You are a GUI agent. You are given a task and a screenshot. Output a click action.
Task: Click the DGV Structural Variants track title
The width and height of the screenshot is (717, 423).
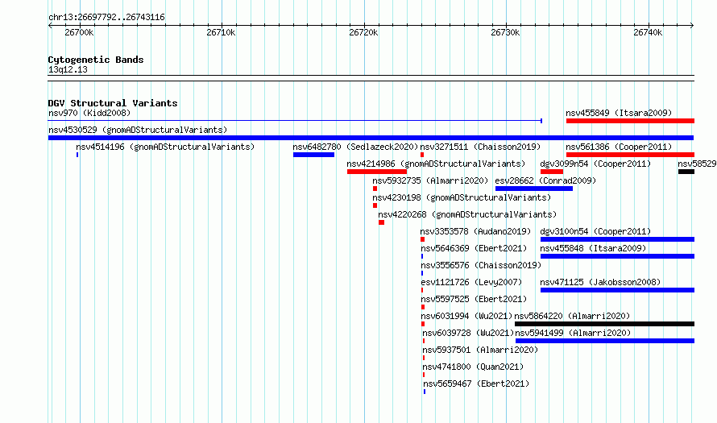[113, 103]
